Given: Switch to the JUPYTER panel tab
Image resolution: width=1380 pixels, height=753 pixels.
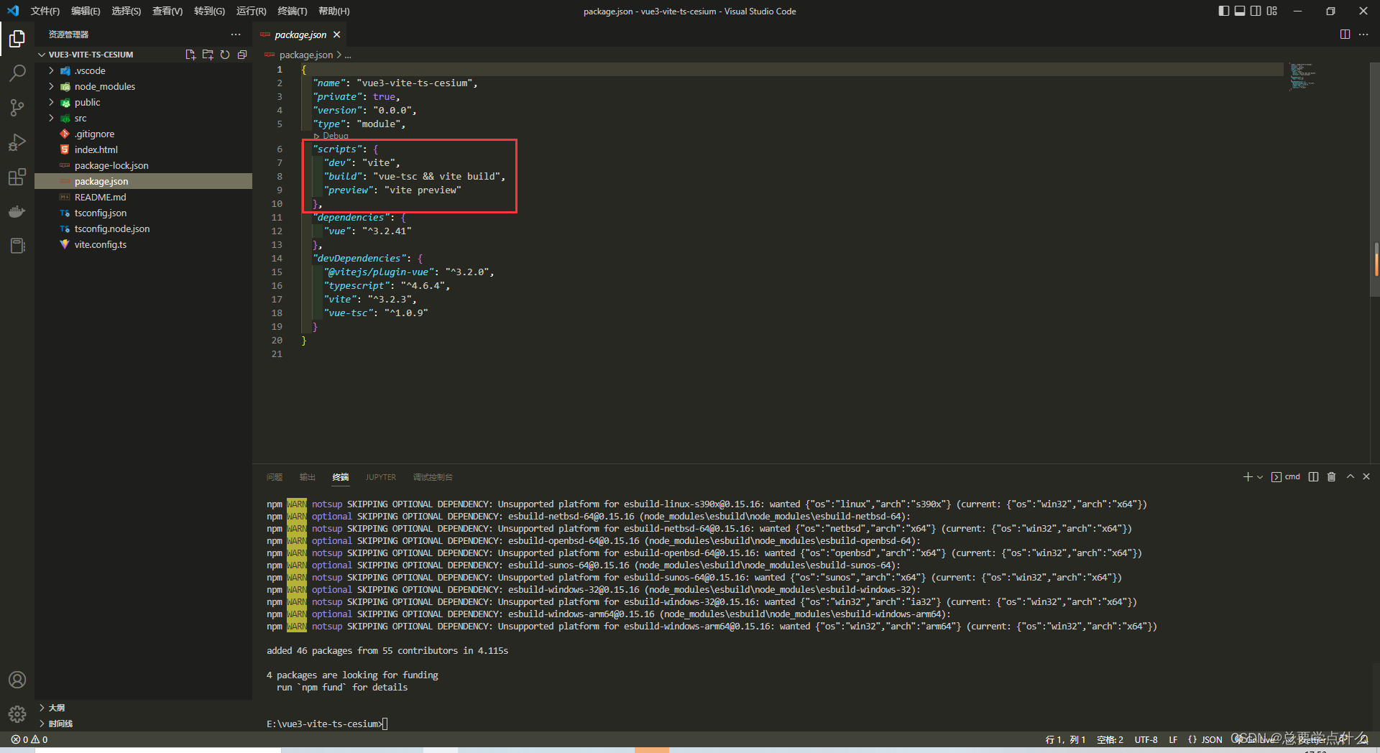Looking at the screenshot, I should click(380, 476).
